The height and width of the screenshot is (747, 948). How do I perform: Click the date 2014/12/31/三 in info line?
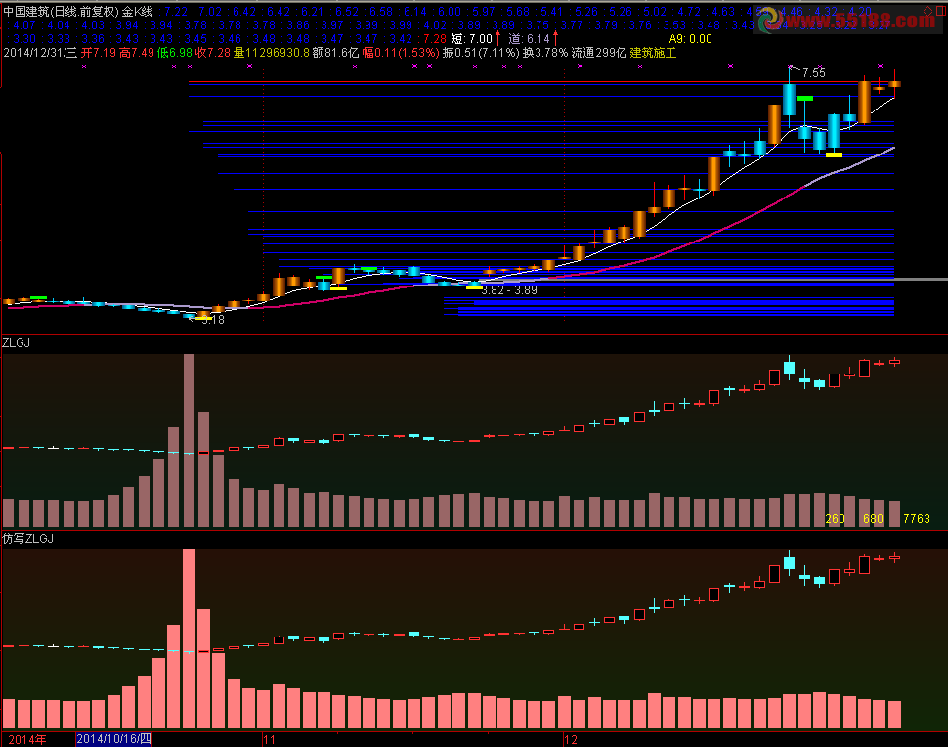[40, 53]
